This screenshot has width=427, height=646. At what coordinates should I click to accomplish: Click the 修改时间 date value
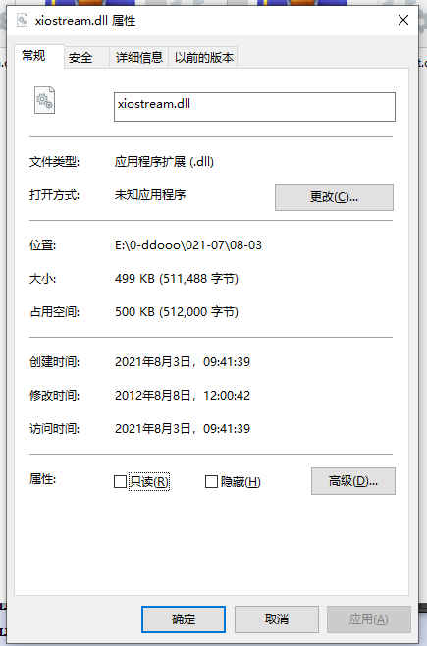(x=183, y=395)
